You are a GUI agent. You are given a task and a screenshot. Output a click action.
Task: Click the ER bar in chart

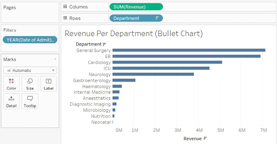pos(186,56)
